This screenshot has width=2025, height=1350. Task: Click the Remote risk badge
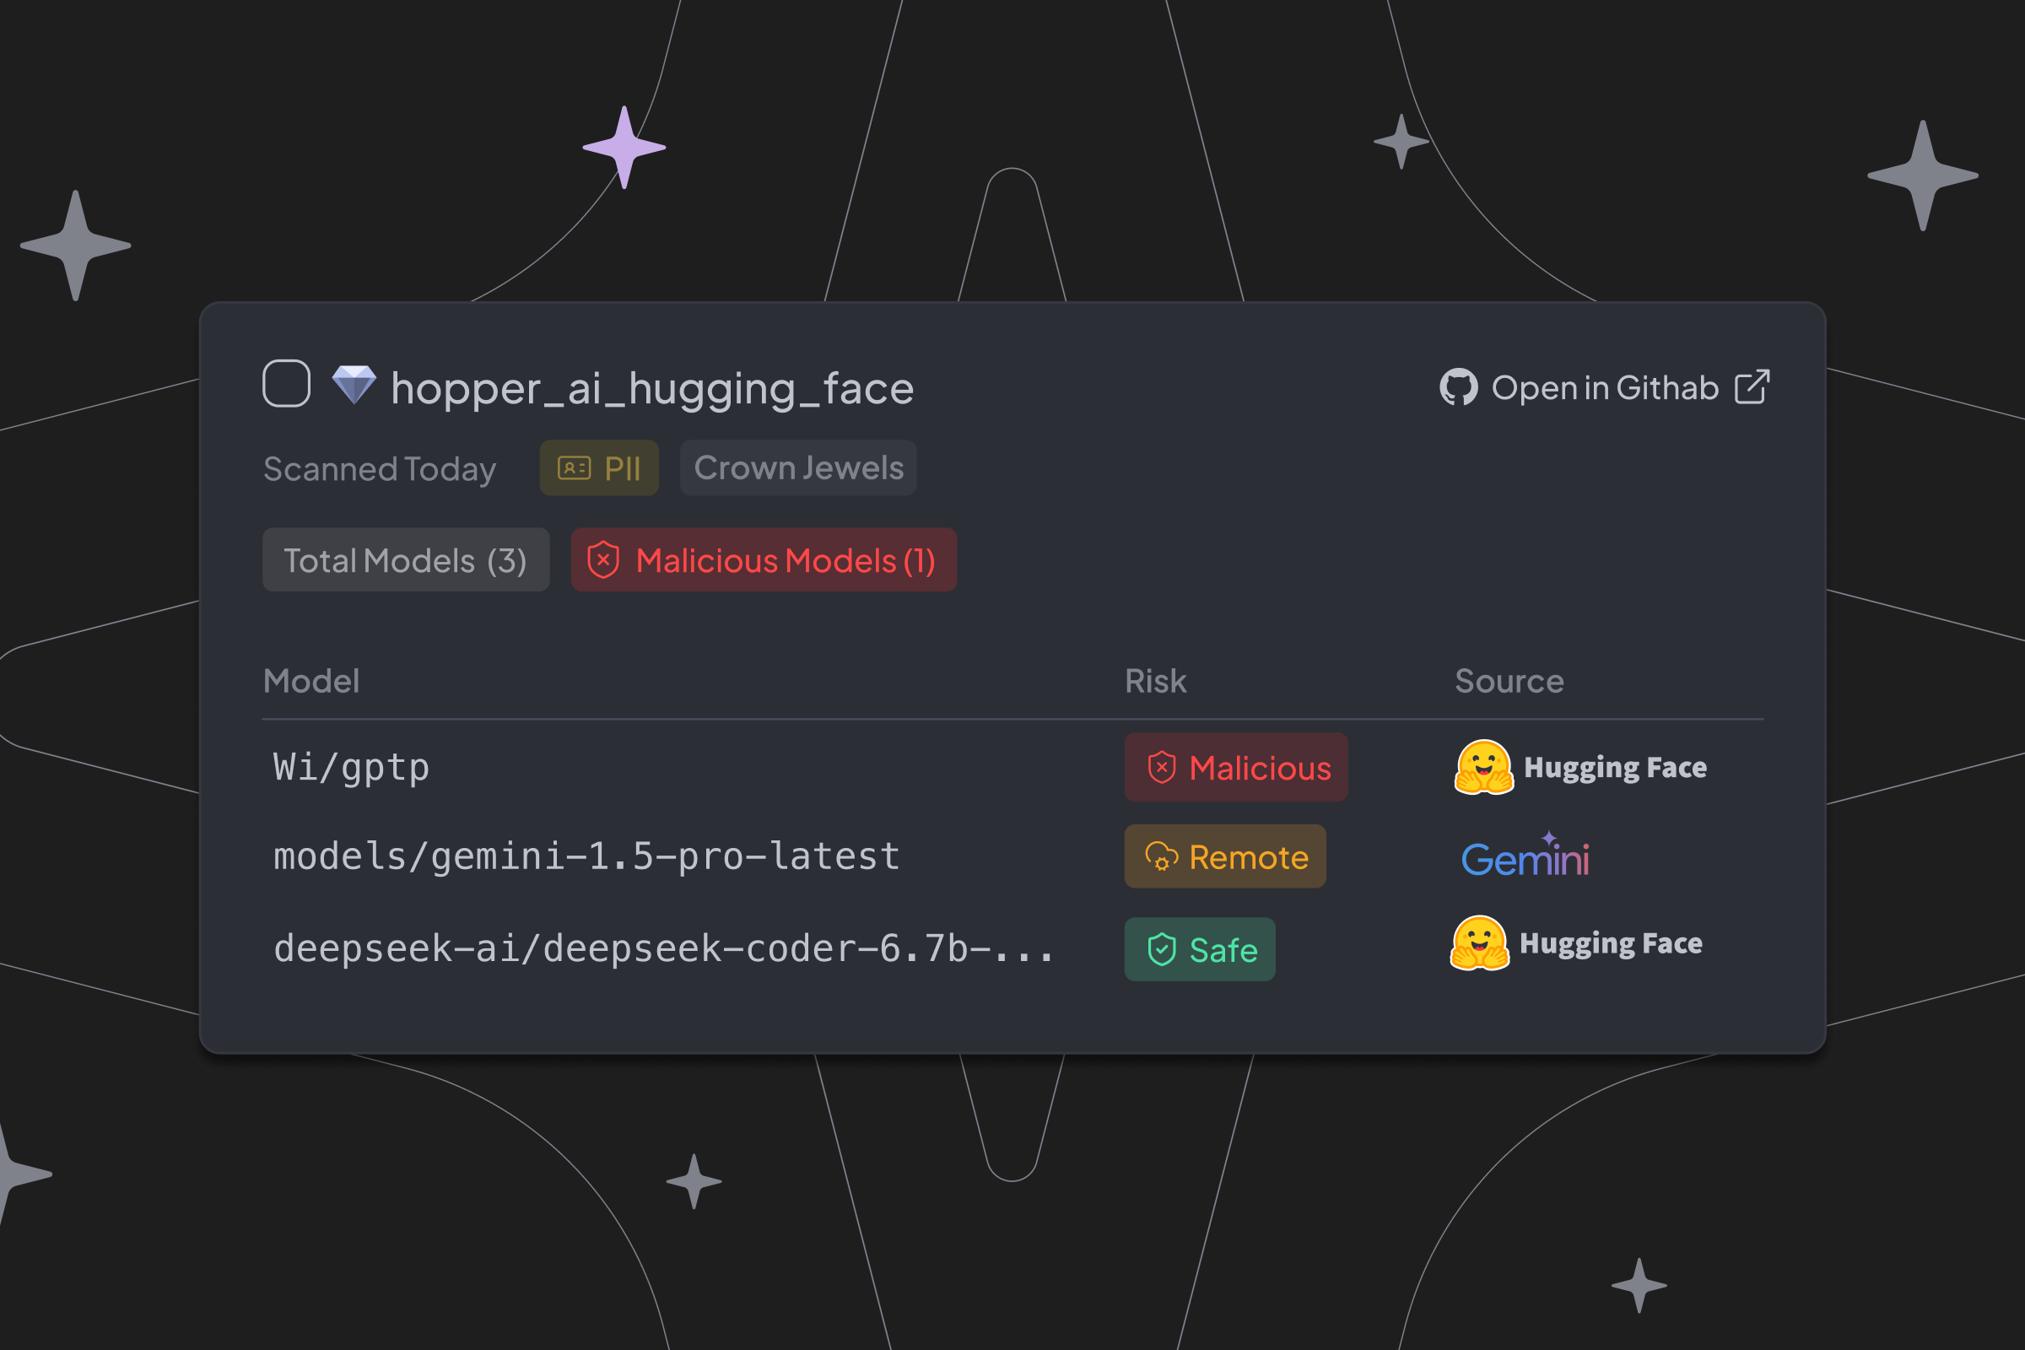point(1225,856)
